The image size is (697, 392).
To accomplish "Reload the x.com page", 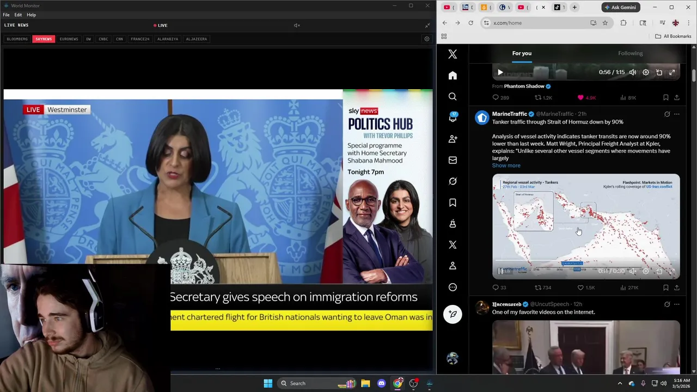I will point(471,23).
